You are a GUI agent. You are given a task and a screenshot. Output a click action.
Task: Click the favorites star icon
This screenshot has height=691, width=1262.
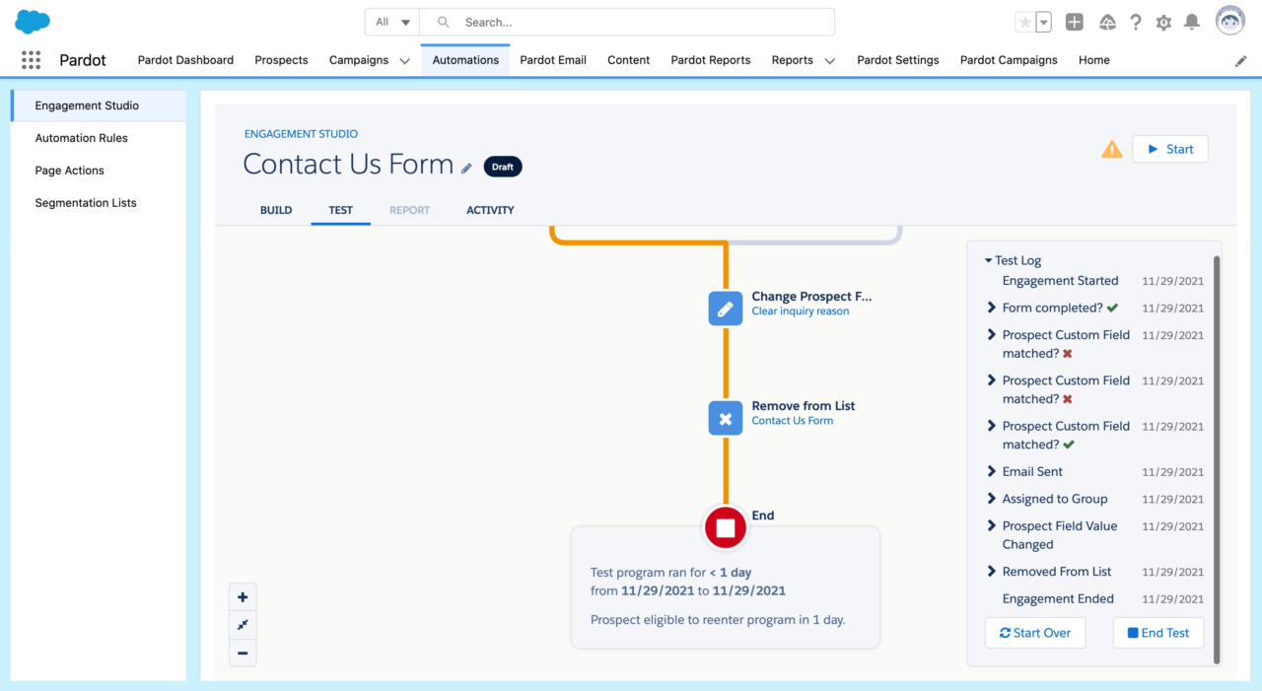click(1025, 22)
